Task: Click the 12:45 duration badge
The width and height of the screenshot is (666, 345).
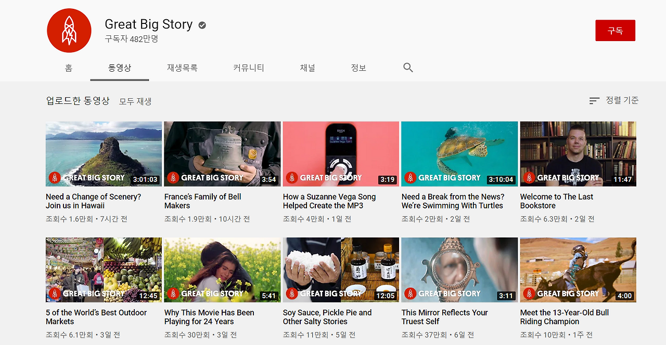Action: pos(148,296)
